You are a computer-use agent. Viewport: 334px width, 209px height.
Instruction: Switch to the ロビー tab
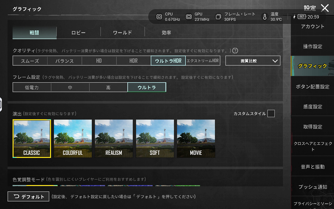pos(79,33)
